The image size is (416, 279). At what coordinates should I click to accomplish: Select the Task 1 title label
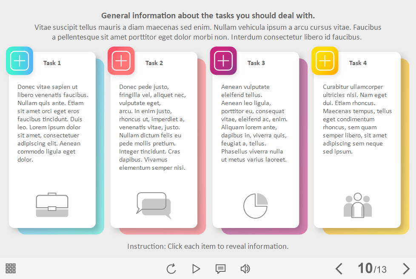(52, 63)
